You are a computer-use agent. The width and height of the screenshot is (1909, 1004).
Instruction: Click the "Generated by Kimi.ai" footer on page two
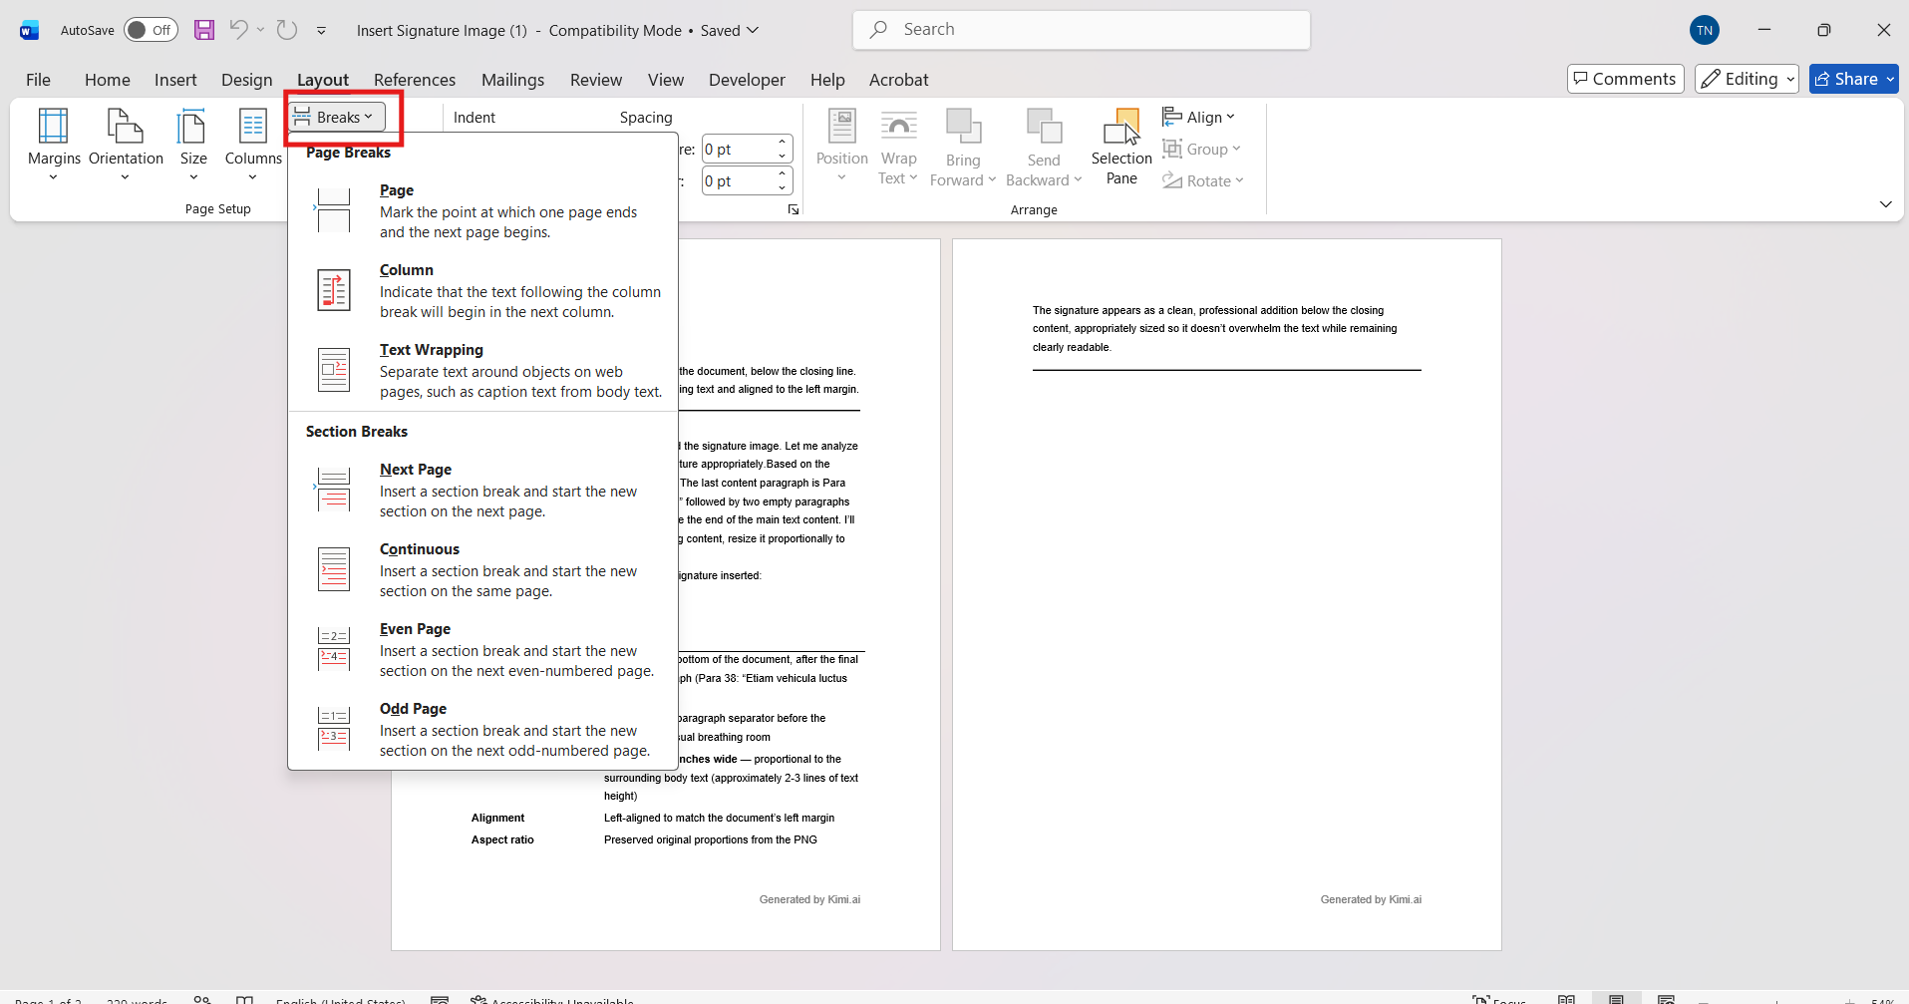point(1371,899)
